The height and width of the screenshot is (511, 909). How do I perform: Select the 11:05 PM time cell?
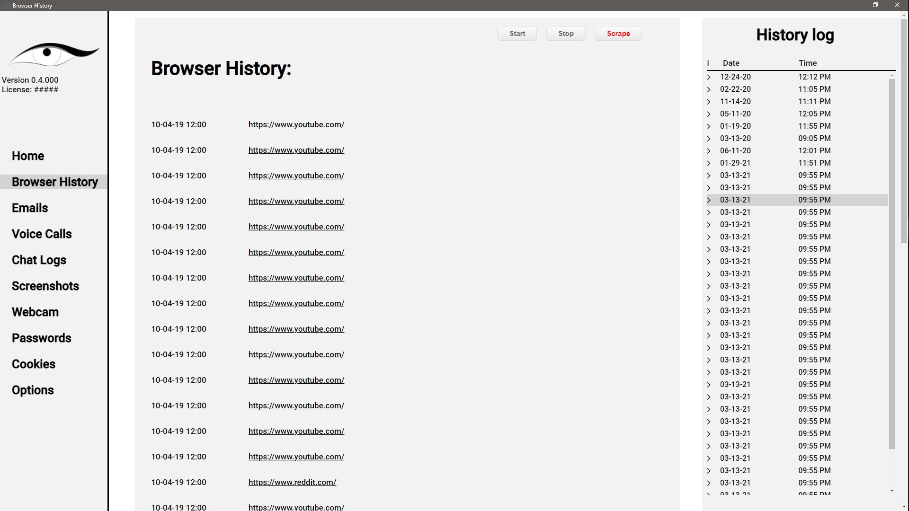pyautogui.click(x=814, y=89)
